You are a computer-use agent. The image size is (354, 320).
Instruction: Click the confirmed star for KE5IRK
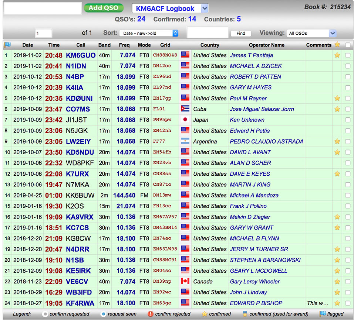pyautogui.click(x=337, y=271)
